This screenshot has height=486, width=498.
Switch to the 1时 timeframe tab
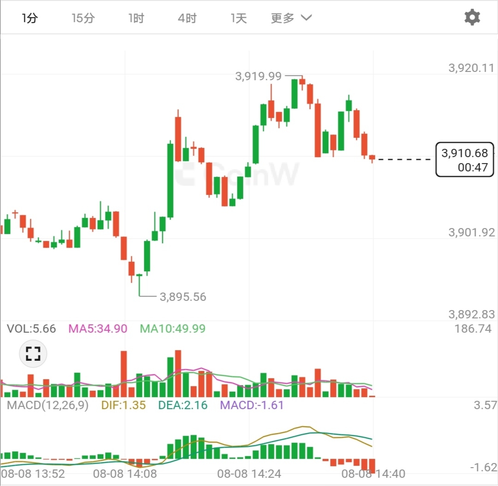[136, 18]
